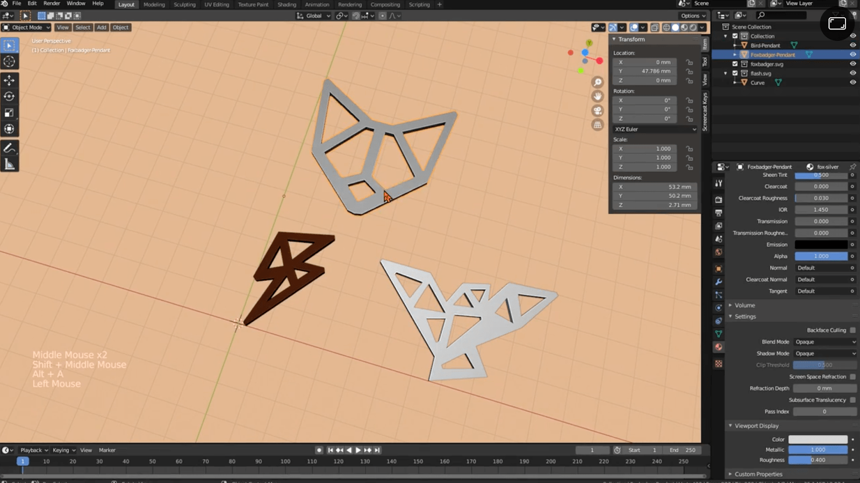Open the XYZ Euler rotation order dropdown
The height and width of the screenshot is (483, 860).
coord(655,129)
